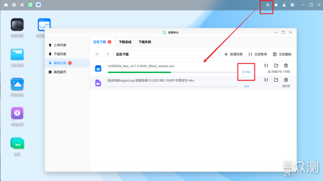Screen dimensions: 323x181
Task: Click the UGREEN_Nas green progress bar
Action: pyautogui.click(x=139, y=72)
